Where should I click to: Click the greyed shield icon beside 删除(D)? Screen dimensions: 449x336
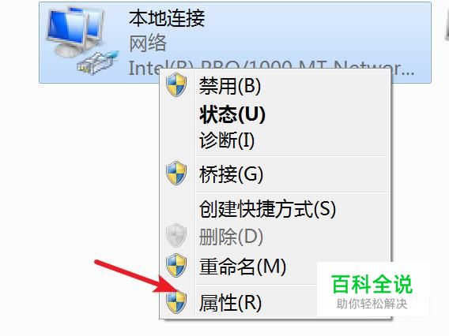pyautogui.click(x=176, y=235)
